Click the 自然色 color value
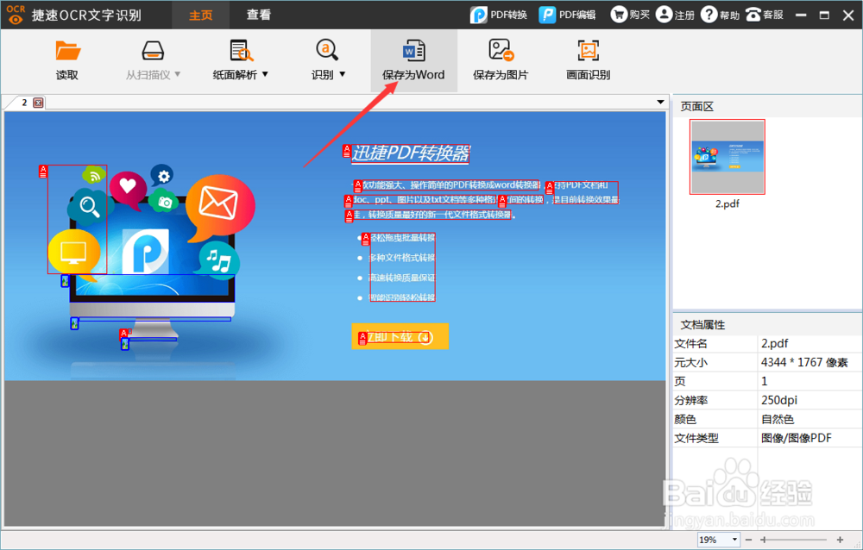 [x=778, y=420]
